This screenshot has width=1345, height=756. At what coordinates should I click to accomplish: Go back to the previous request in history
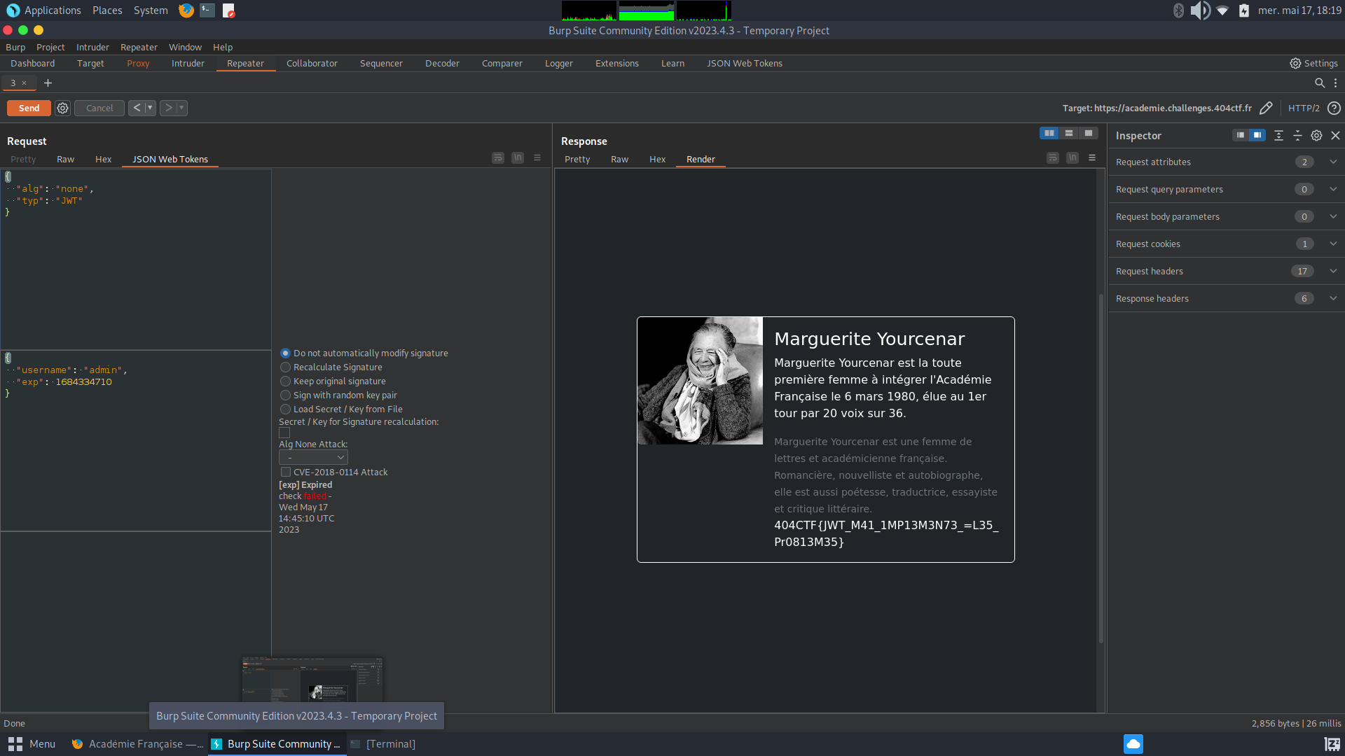tap(137, 108)
